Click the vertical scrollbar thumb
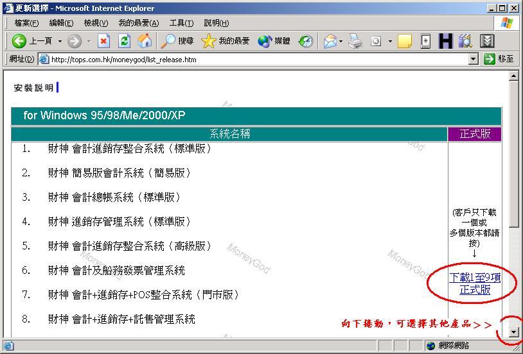The height and width of the screenshot is (354, 523). [513, 153]
